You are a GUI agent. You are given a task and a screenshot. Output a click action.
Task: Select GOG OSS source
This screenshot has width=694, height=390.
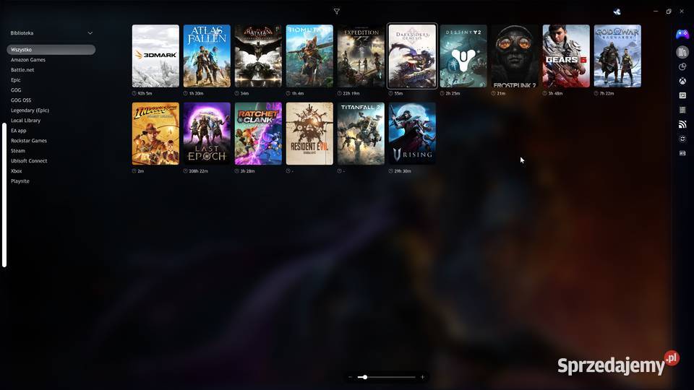(21, 100)
